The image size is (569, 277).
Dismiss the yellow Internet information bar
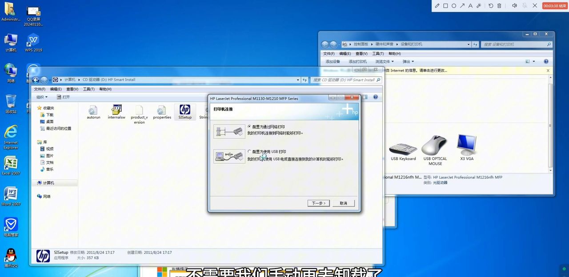tap(548, 71)
